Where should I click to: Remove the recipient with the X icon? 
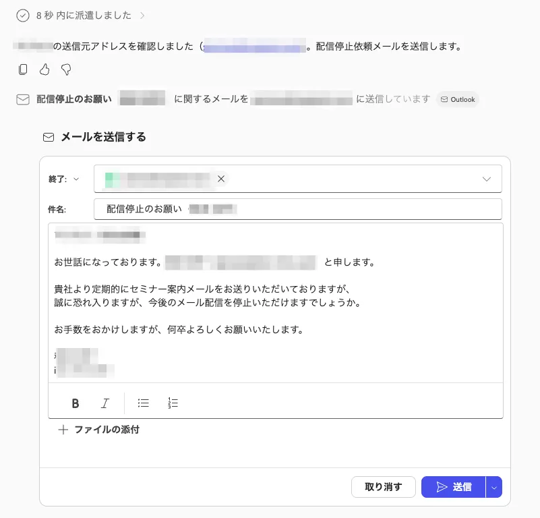pyautogui.click(x=220, y=179)
